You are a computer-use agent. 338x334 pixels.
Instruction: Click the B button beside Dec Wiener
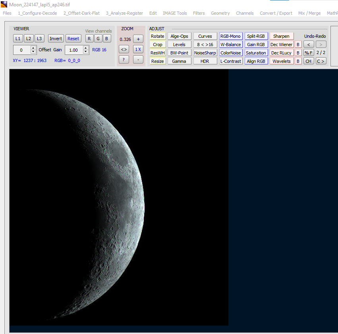tap(298, 45)
